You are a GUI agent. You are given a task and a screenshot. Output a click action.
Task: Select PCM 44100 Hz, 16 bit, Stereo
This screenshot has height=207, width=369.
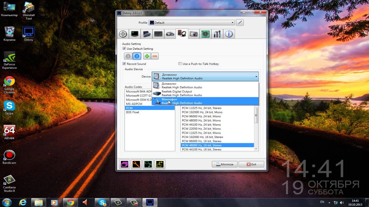point(217,149)
